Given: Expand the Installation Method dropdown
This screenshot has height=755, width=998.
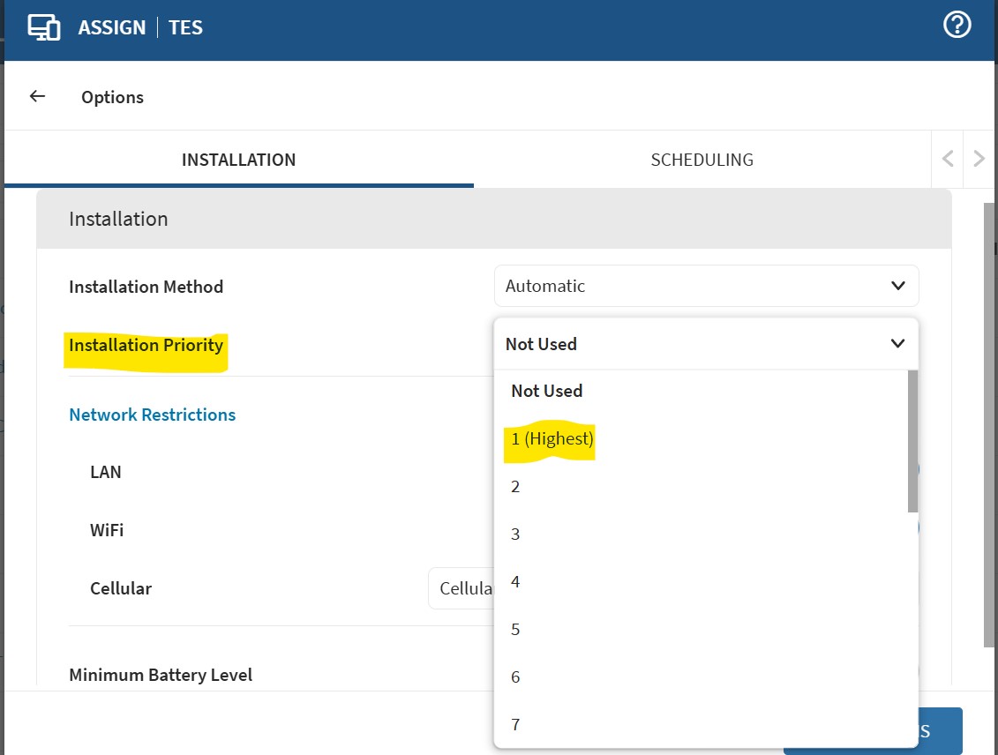Looking at the screenshot, I should [x=706, y=286].
